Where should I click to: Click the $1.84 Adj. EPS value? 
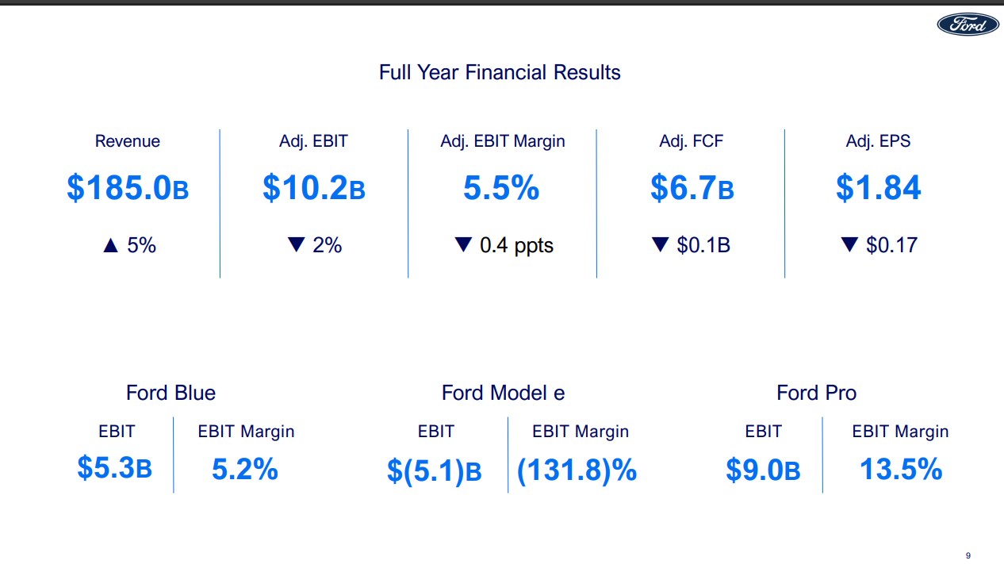[x=879, y=188]
